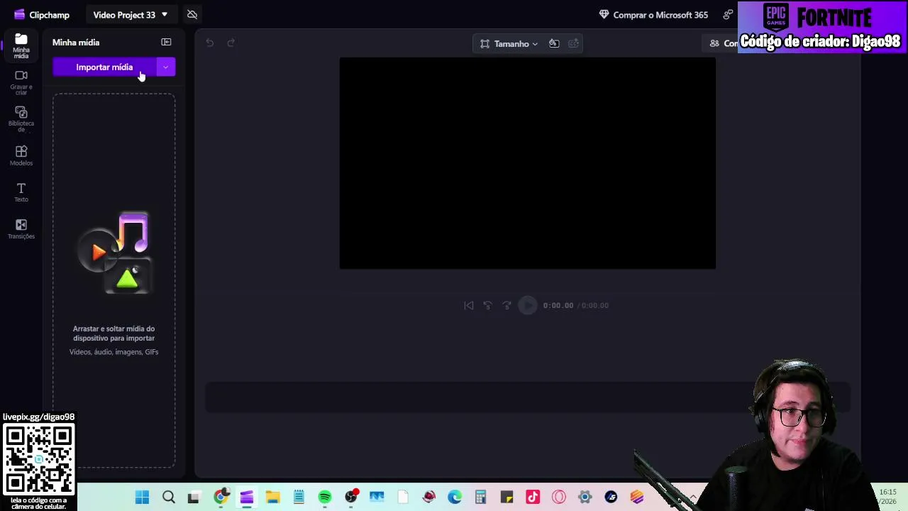Rewind the video preview
The width and height of the screenshot is (908, 511).
(x=487, y=306)
